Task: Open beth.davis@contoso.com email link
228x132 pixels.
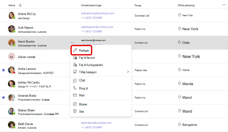Action: click(x=96, y=123)
